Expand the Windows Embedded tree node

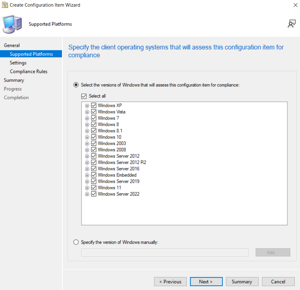[87, 175]
